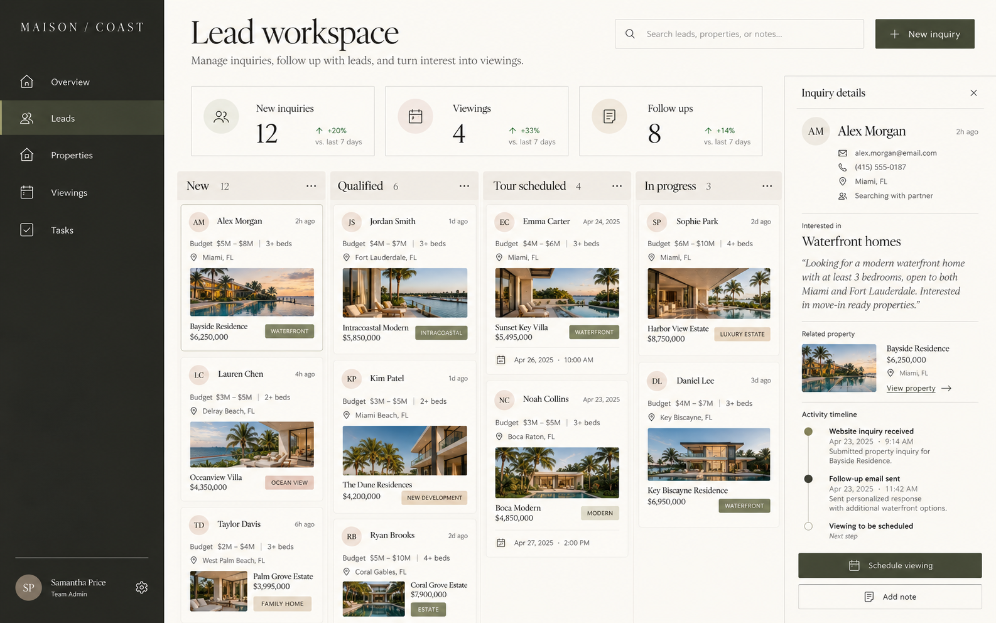Open the New column options menu
The width and height of the screenshot is (996, 623).
pyautogui.click(x=311, y=186)
